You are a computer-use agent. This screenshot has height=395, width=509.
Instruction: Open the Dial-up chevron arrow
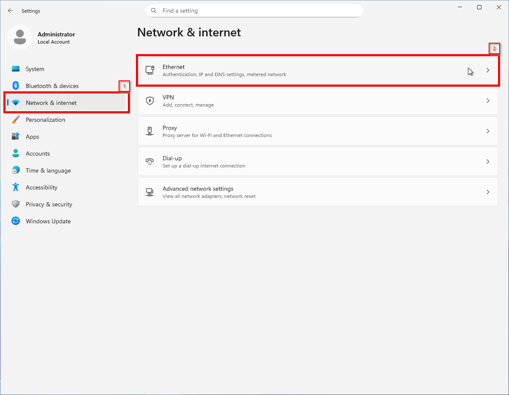click(488, 162)
